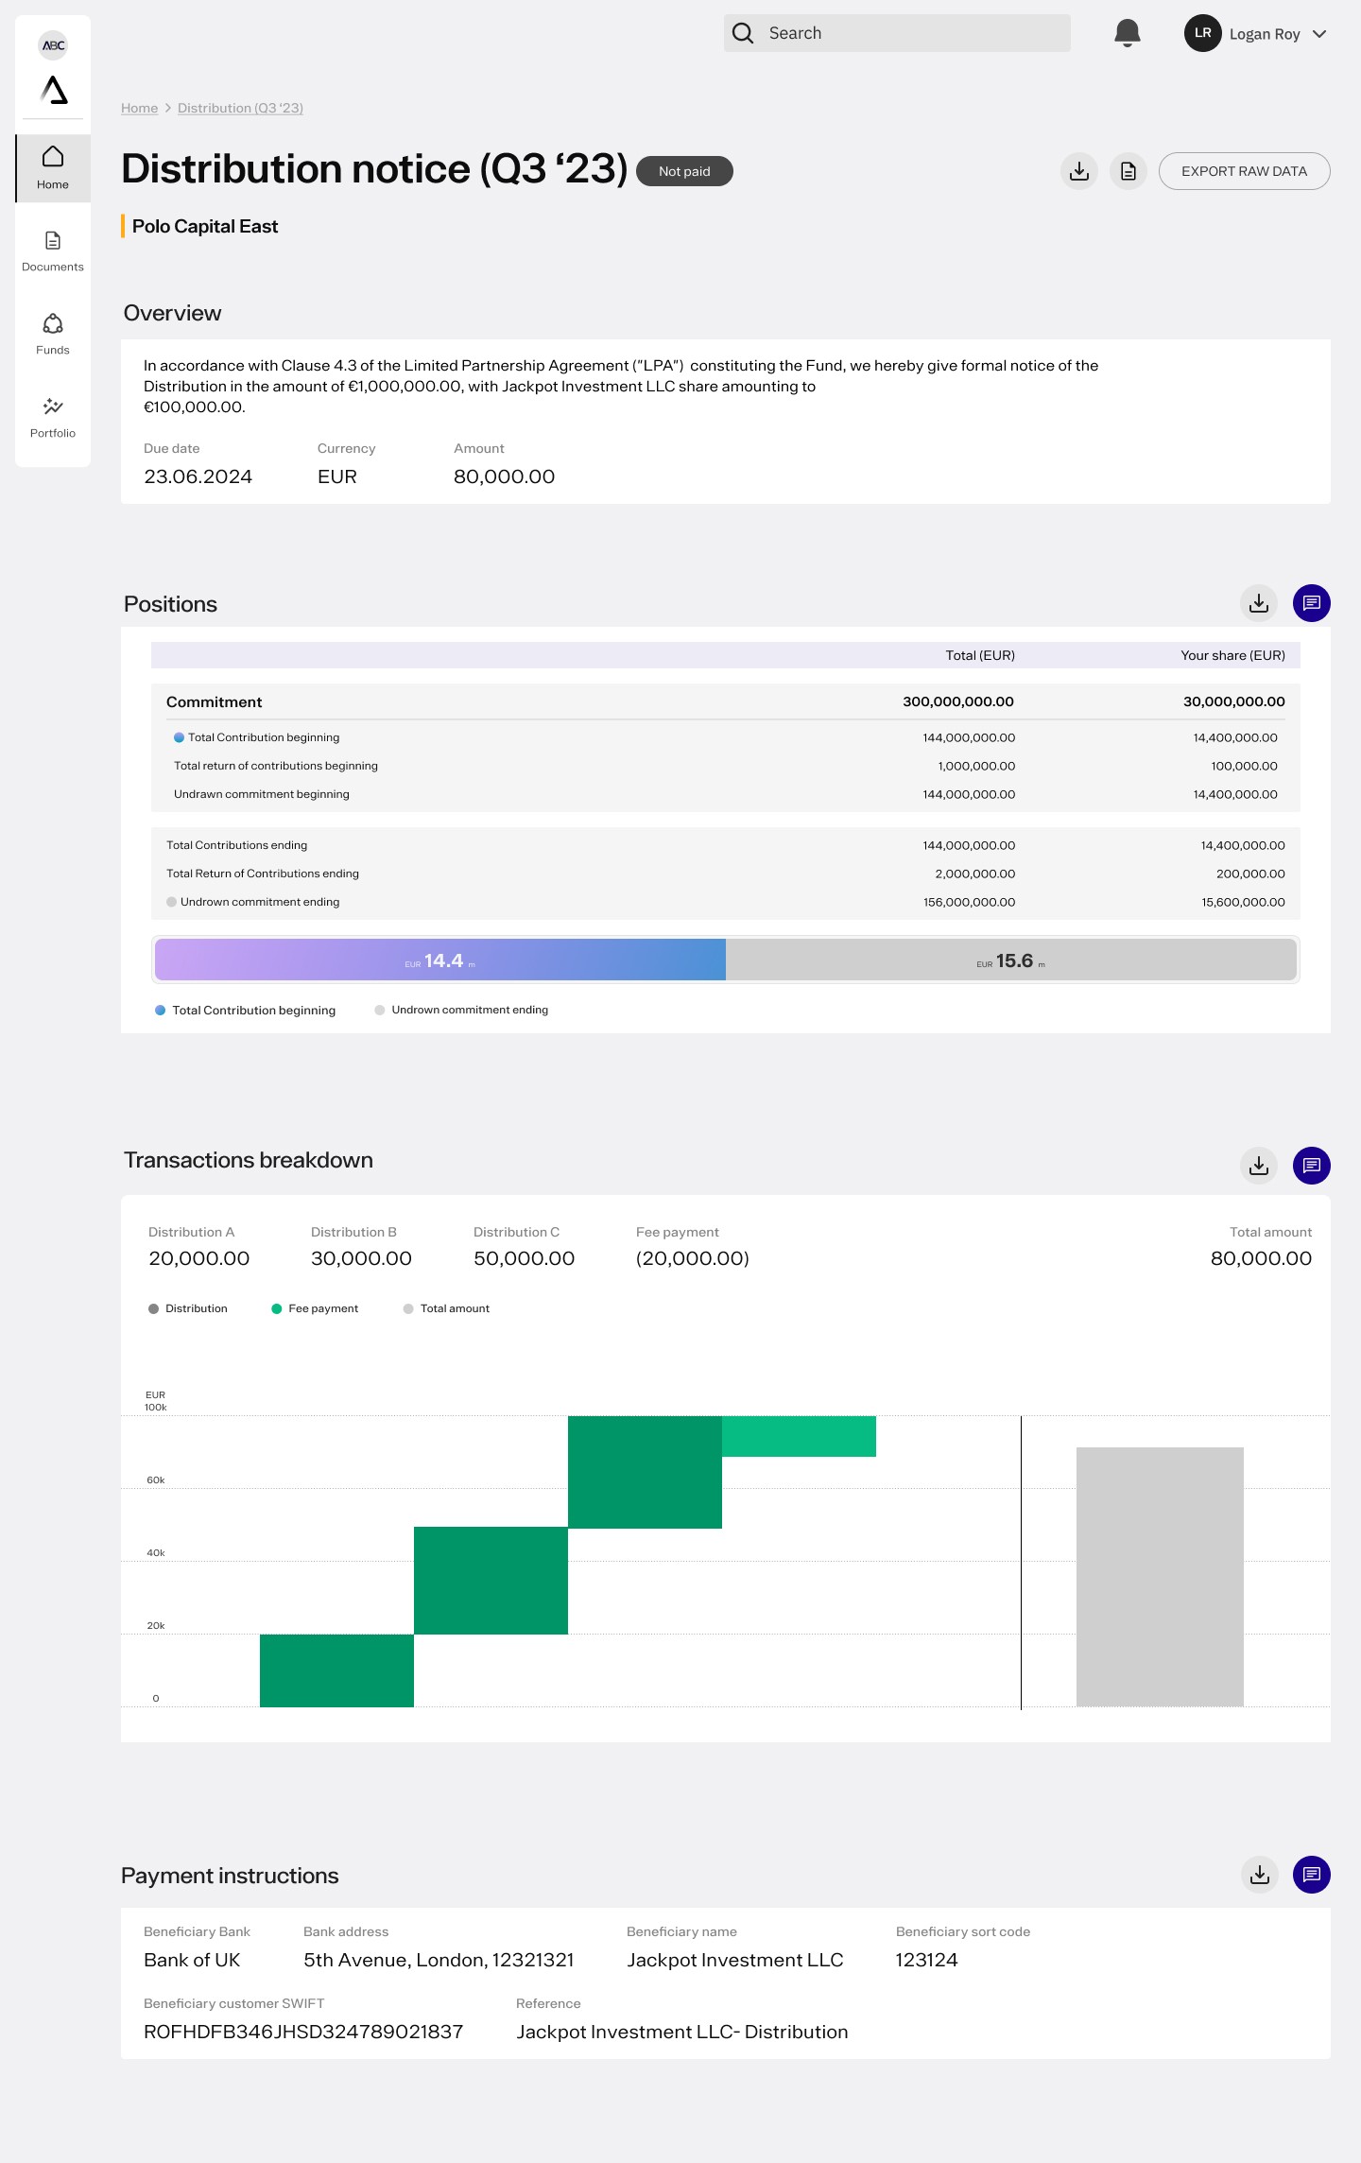Open comments for Transactions breakdown
Screen dimensions: 1361x2163
point(1312,1166)
